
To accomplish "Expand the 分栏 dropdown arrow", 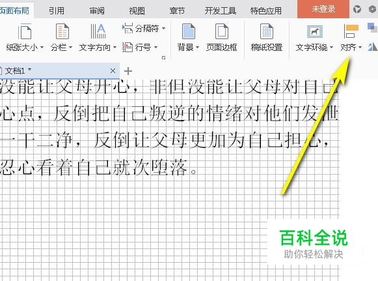I will pos(70,48).
